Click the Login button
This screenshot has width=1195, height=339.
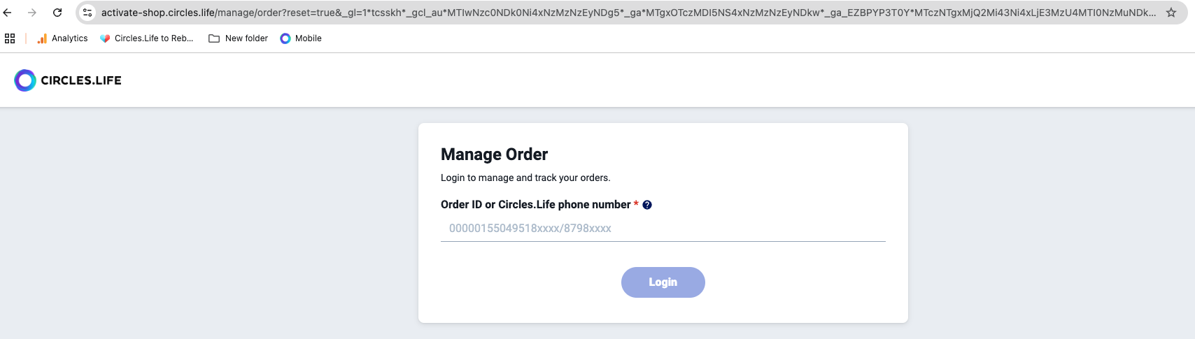pos(663,282)
